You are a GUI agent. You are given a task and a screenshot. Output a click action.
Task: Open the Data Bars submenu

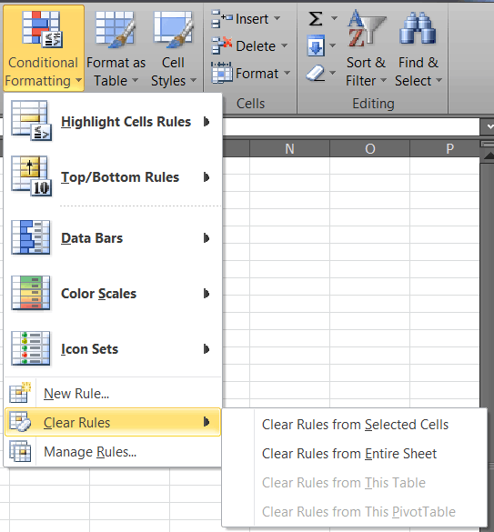pos(113,238)
